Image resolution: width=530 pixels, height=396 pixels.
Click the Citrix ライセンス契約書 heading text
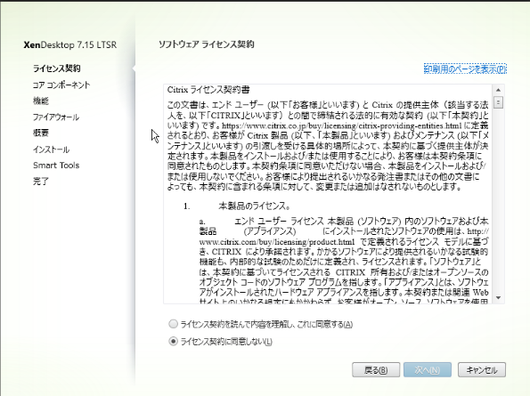[x=208, y=90]
